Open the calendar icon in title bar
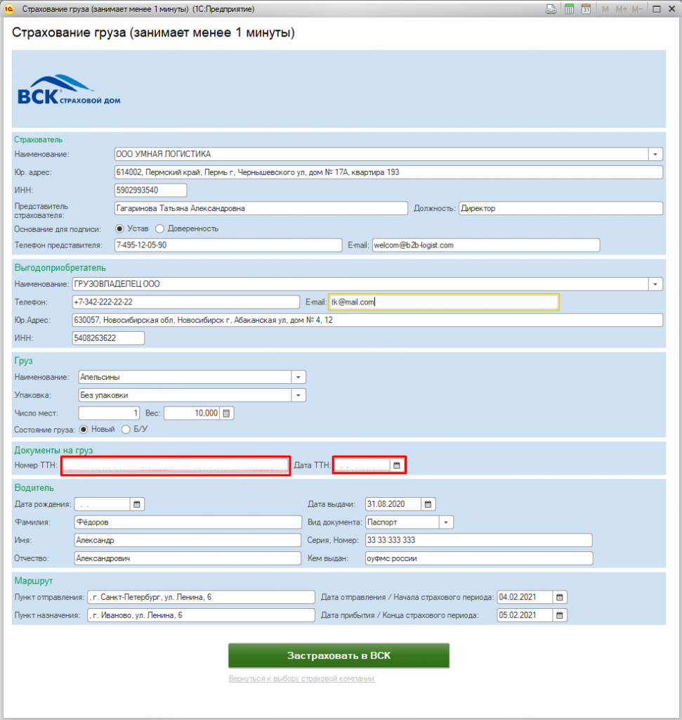This screenshot has height=720, width=682. 586,8
